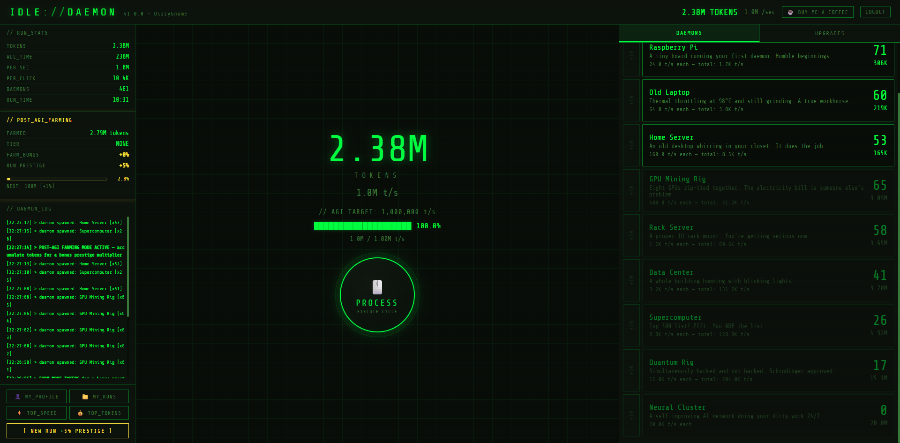Click the +10 badge next to Old Laptop
Viewport: 900px width, 443px height.
(x=631, y=100)
